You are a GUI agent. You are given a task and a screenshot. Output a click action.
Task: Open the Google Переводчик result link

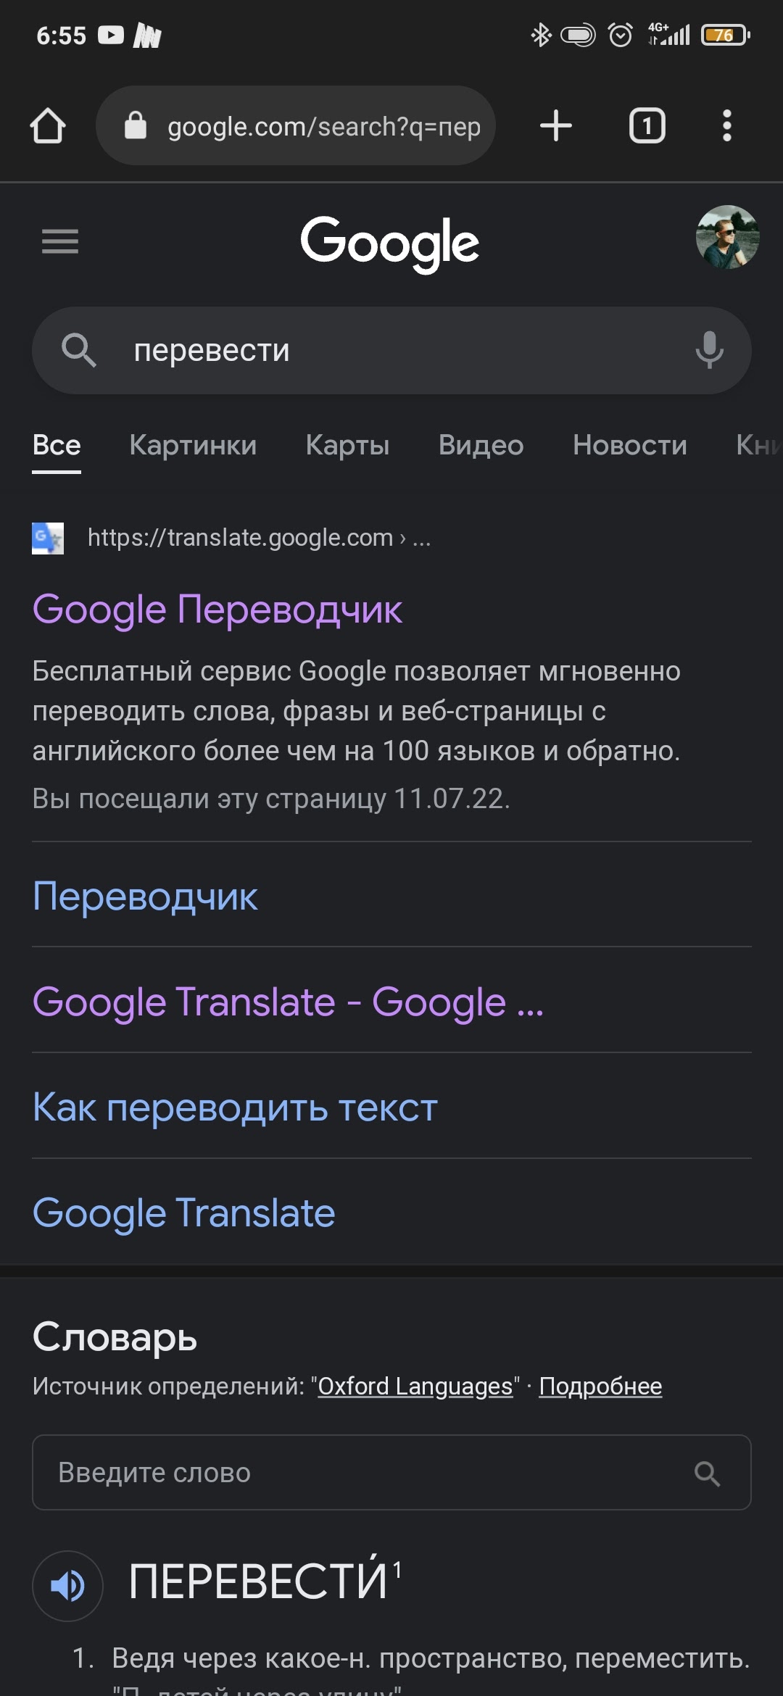click(217, 609)
